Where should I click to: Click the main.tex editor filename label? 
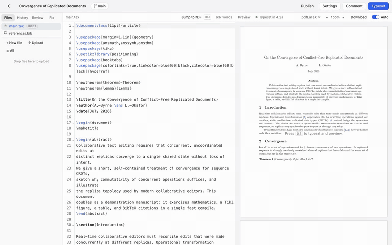72,17
